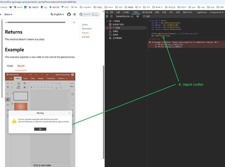Jump to Parameters in page contents
The height and width of the screenshot is (167, 225).
click(x=87, y=29)
